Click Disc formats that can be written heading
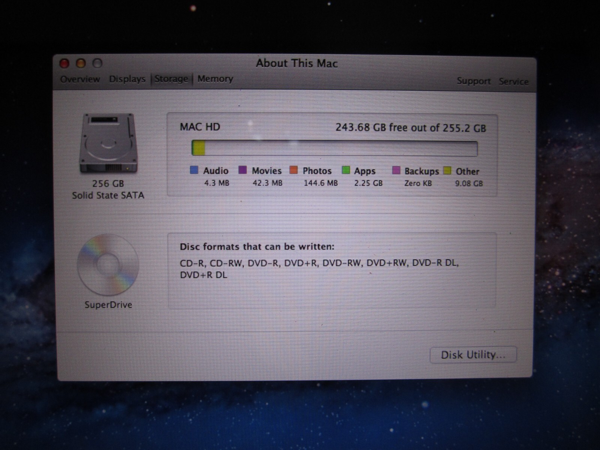 tap(257, 247)
